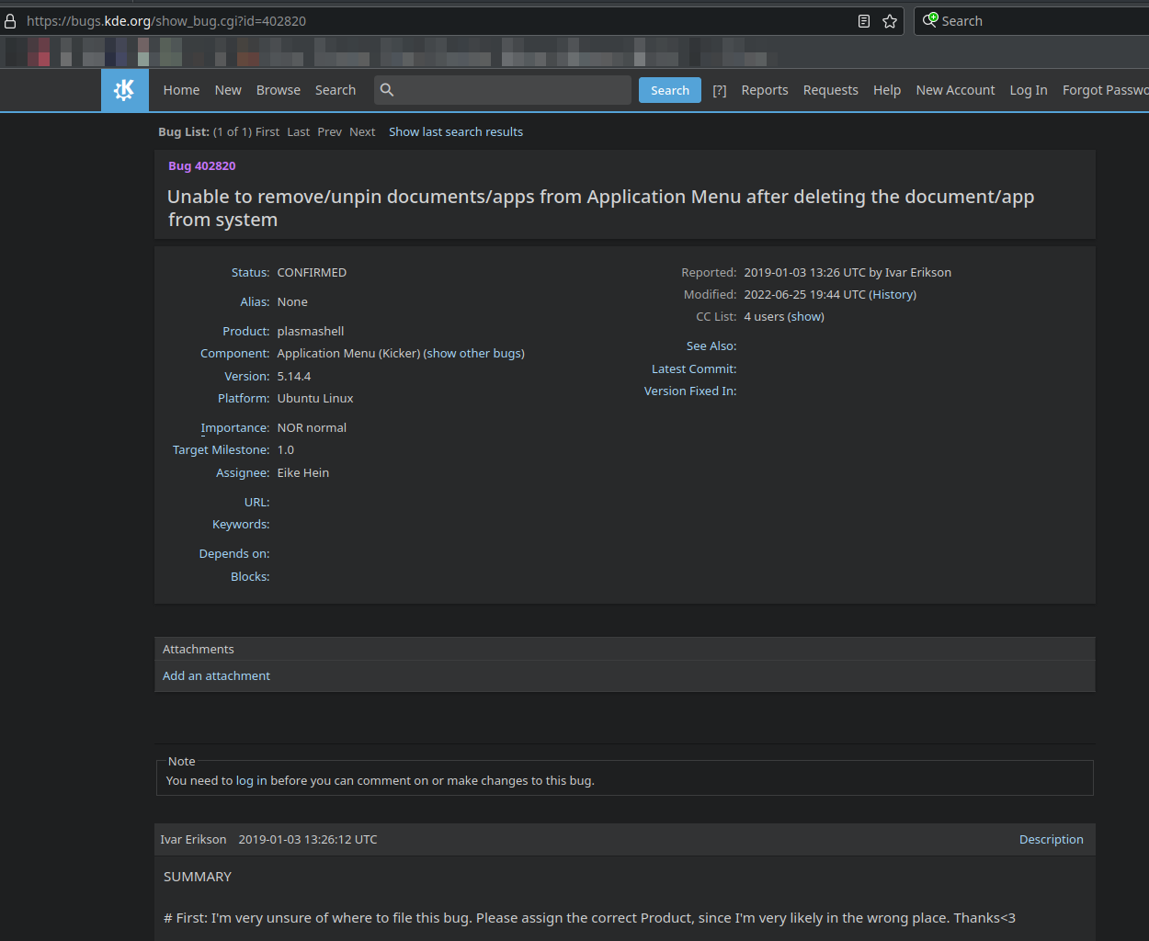Open the Browse menu item
Image resolution: width=1149 pixels, height=941 pixels.
click(x=279, y=90)
